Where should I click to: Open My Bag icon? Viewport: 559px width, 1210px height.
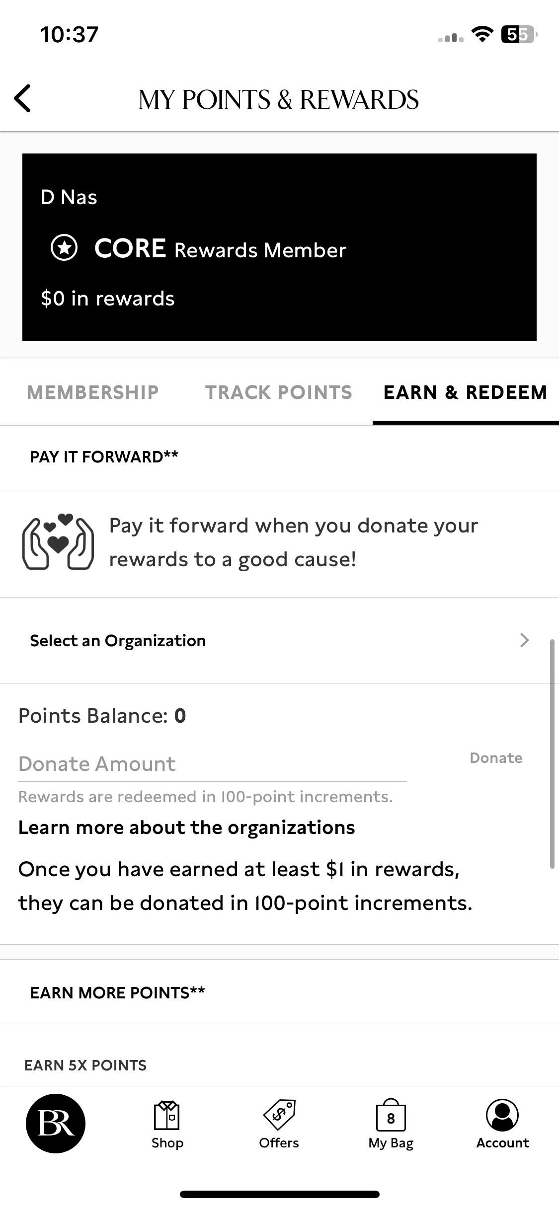tap(391, 1115)
